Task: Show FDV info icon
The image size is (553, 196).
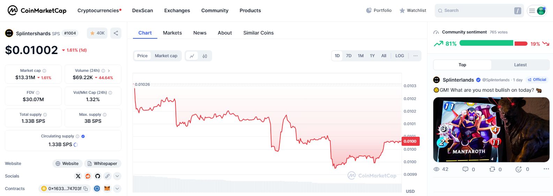Action: [x=38, y=93]
